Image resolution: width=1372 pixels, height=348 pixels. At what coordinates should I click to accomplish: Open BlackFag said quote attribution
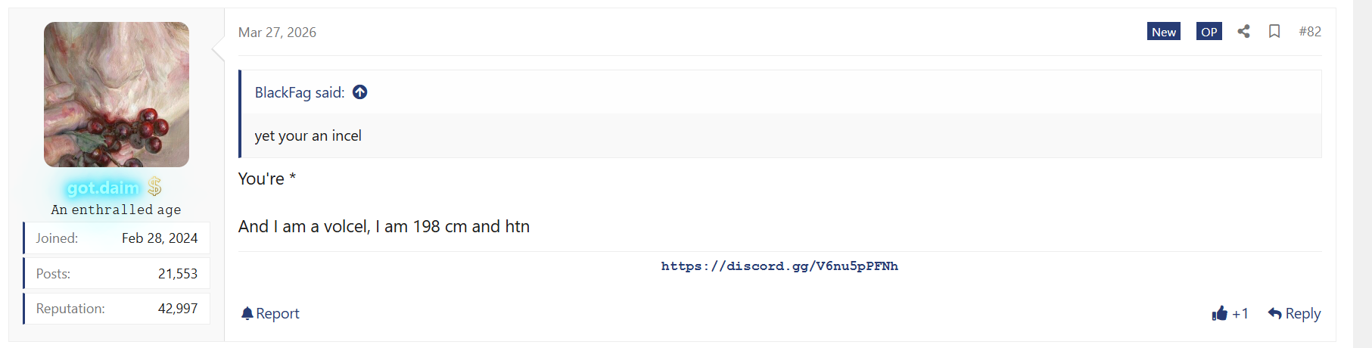pos(300,92)
